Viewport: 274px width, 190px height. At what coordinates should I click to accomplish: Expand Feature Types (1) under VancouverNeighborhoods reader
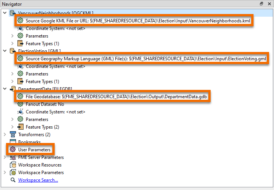click(x=12, y=44)
